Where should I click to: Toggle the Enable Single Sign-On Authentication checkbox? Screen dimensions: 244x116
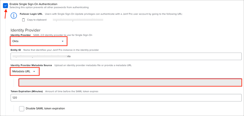click(x=6, y=6)
